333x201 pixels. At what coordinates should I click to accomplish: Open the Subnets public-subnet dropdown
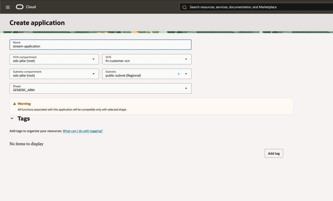point(147,74)
